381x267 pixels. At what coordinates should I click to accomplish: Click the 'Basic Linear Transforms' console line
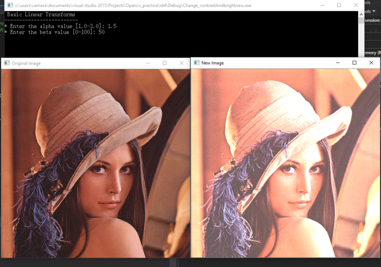pos(41,14)
